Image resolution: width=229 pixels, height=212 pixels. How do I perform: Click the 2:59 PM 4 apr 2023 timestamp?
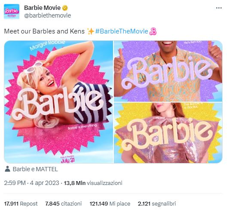click(31, 183)
